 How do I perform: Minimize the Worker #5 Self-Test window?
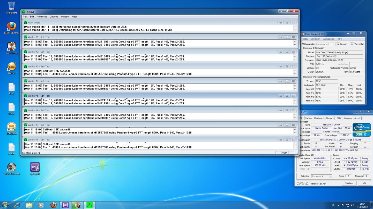coord(281,96)
